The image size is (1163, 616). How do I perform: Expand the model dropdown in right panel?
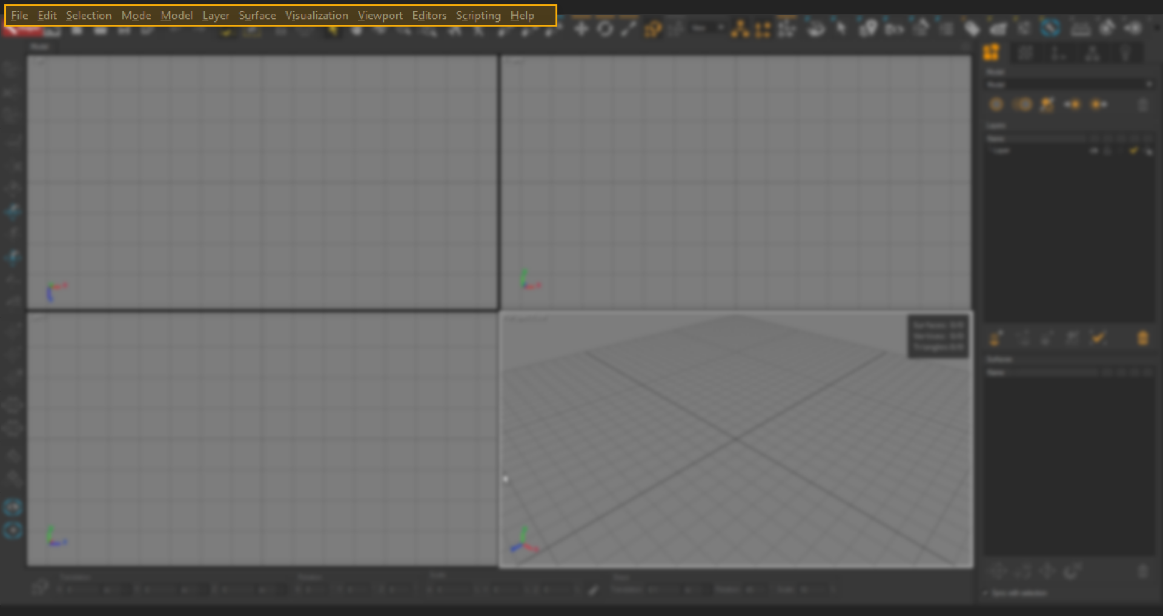point(1148,84)
